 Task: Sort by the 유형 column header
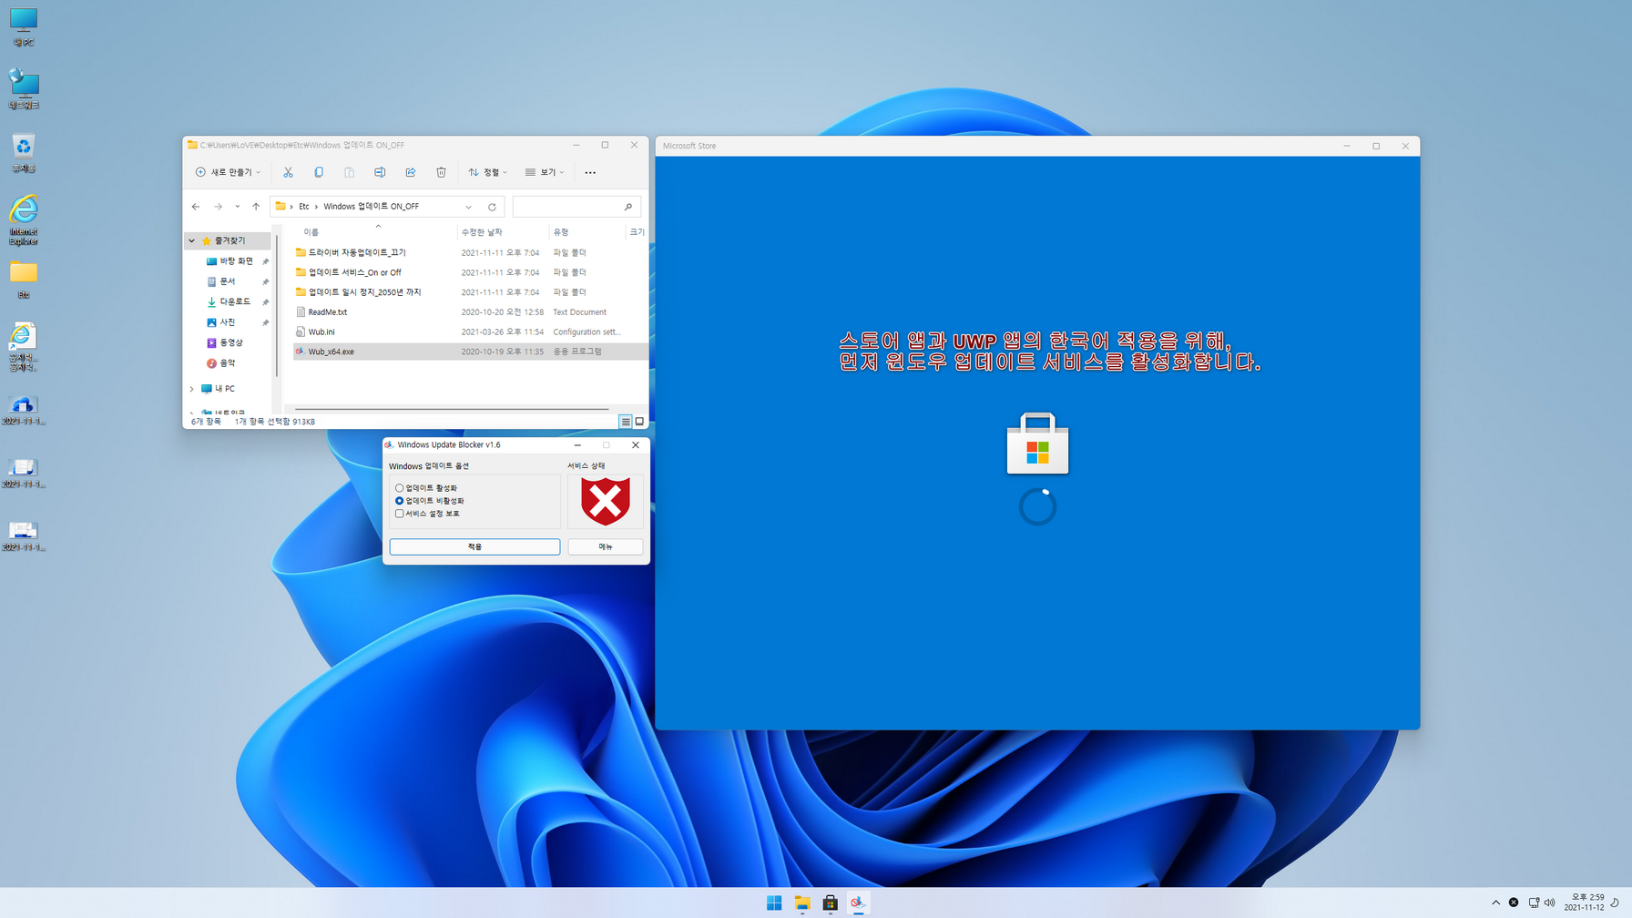pos(561,232)
